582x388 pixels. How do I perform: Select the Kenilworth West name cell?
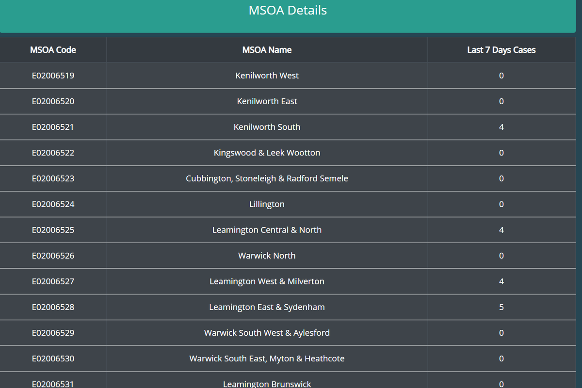point(267,76)
